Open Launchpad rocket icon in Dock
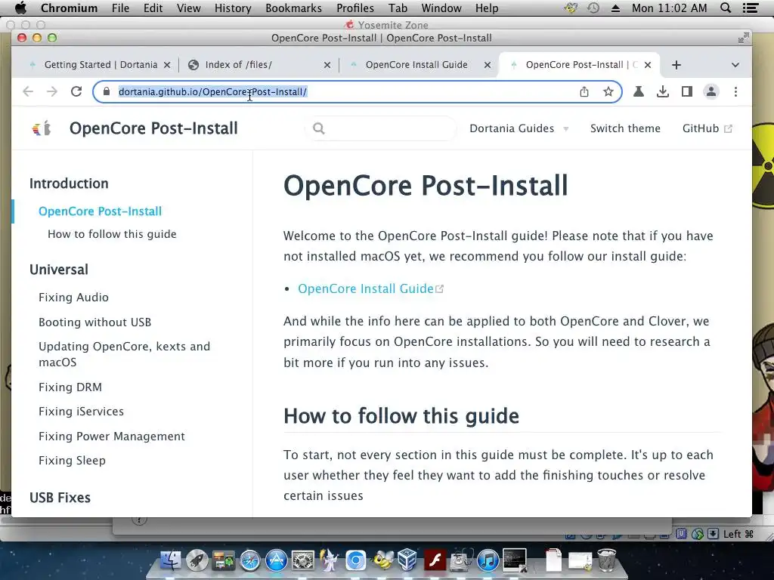Viewport: 774px width, 580px height. pyautogui.click(x=197, y=560)
